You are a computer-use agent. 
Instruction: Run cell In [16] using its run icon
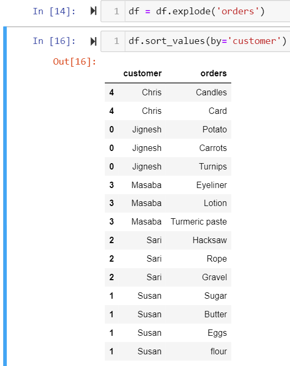pyautogui.click(x=94, y=41)
